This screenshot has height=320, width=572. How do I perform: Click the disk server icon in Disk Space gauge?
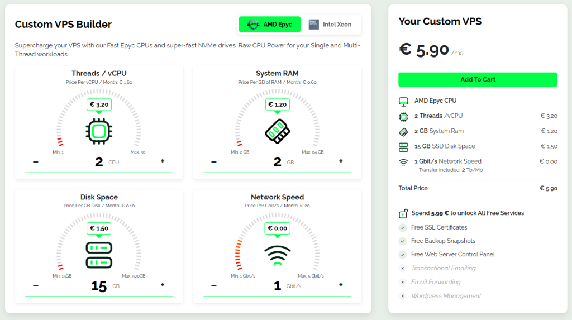click(99, 255)
